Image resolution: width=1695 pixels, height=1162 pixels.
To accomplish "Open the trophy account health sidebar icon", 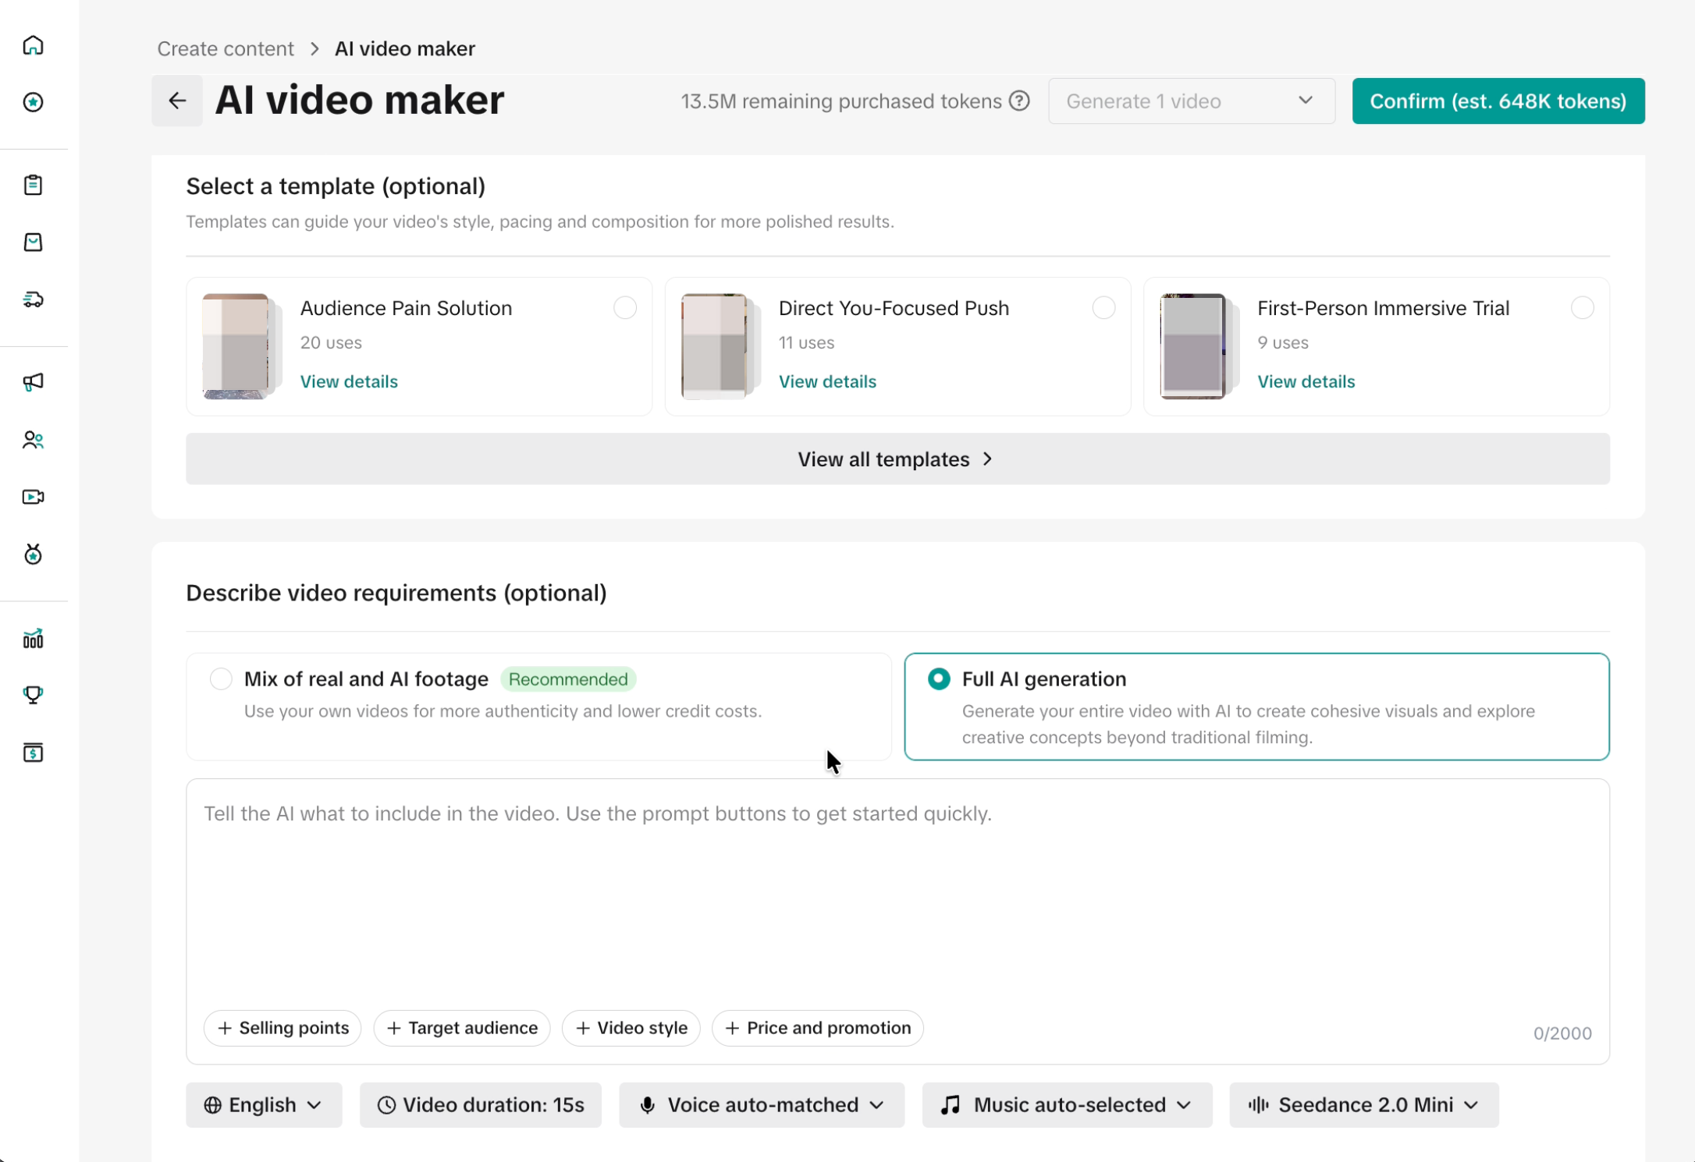I will (x=33, y=695).
